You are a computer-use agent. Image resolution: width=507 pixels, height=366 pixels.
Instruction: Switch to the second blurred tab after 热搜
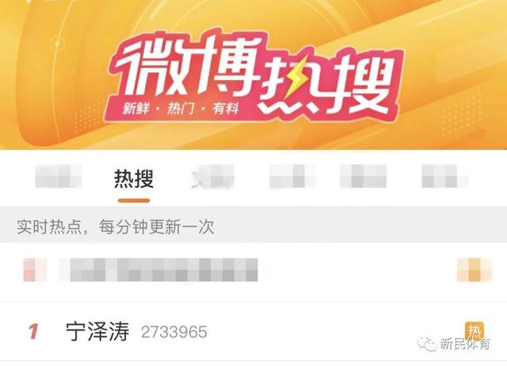pyautogui.click(x=292, y=176)
